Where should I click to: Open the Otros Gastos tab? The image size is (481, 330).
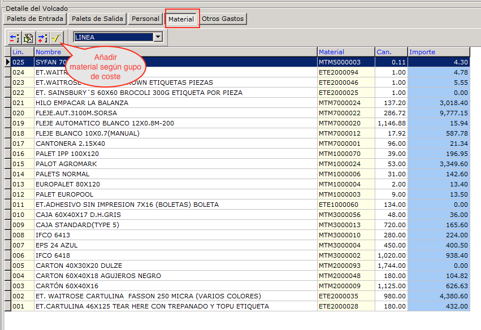tap(223, 19)
